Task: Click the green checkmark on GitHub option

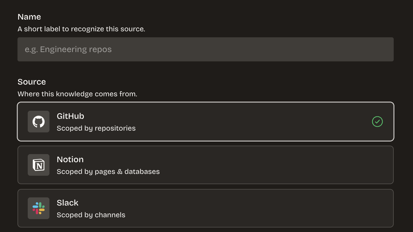Action: coord(377,122)
